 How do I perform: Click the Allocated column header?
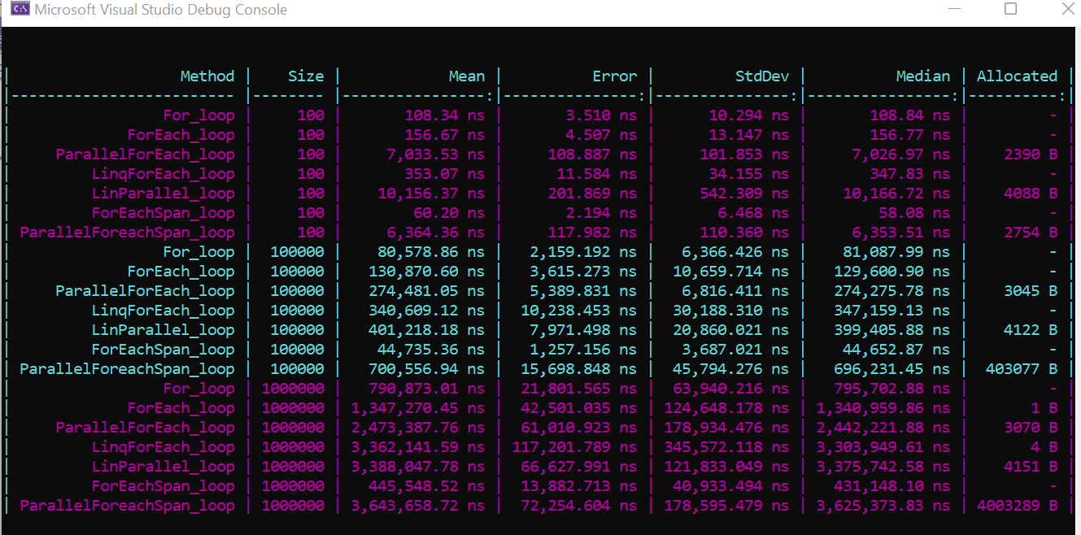[x=1017, y=76]
